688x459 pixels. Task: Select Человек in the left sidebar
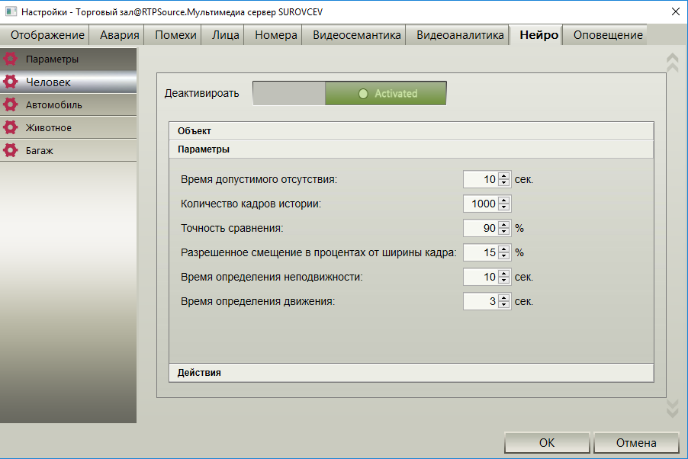click(68, 82)
